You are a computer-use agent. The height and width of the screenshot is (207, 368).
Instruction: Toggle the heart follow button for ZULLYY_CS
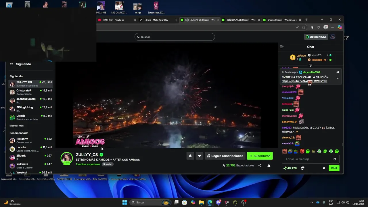[x=200, y=156]
